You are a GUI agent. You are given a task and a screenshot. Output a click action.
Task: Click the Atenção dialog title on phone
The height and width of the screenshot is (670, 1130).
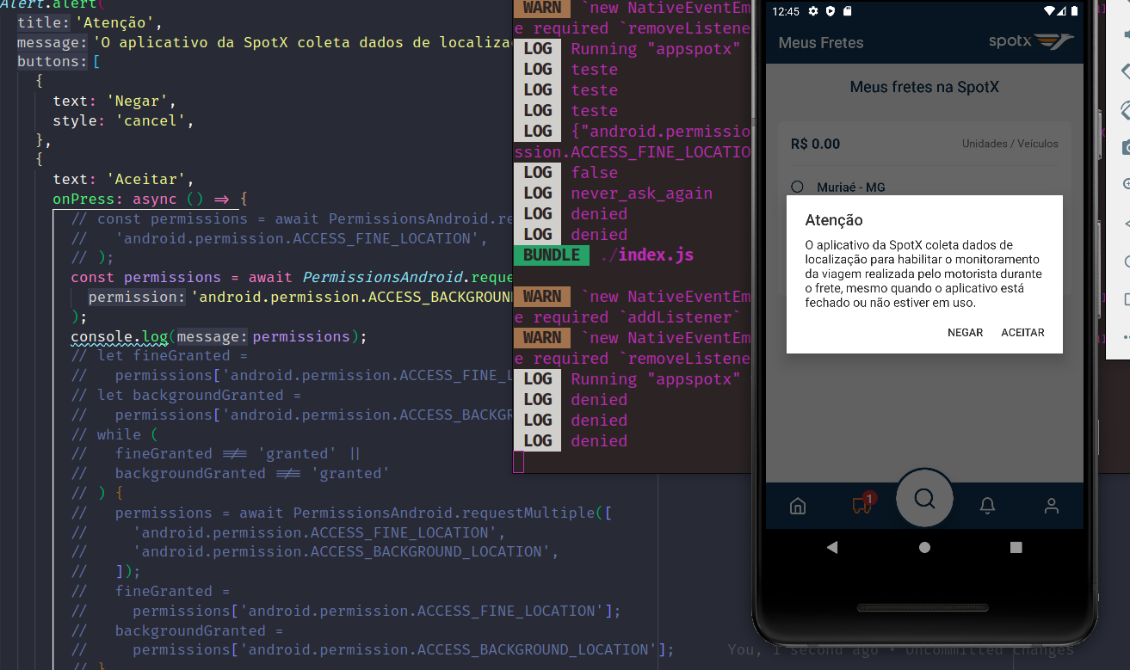pos(834,220)
